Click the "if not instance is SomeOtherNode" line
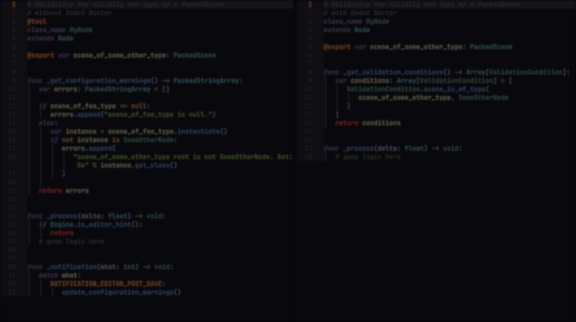The width and height of the screenshot is (576, 322). click(114, 140)
